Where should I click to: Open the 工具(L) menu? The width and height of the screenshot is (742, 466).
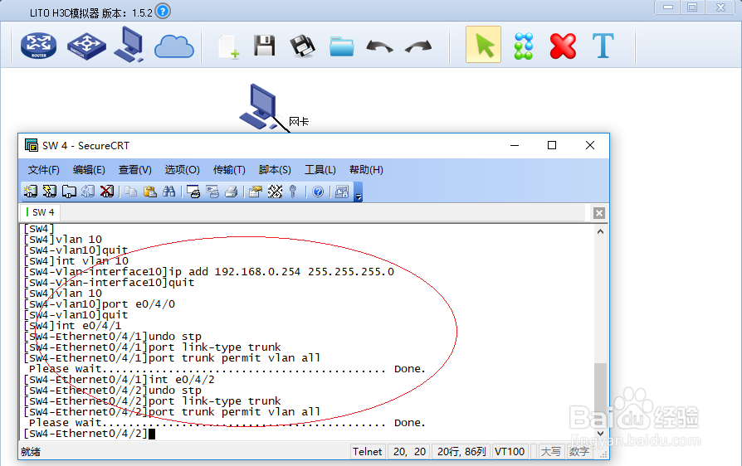click(320, 170)
